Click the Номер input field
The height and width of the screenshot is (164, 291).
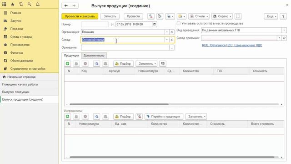[x=95, y=24]
